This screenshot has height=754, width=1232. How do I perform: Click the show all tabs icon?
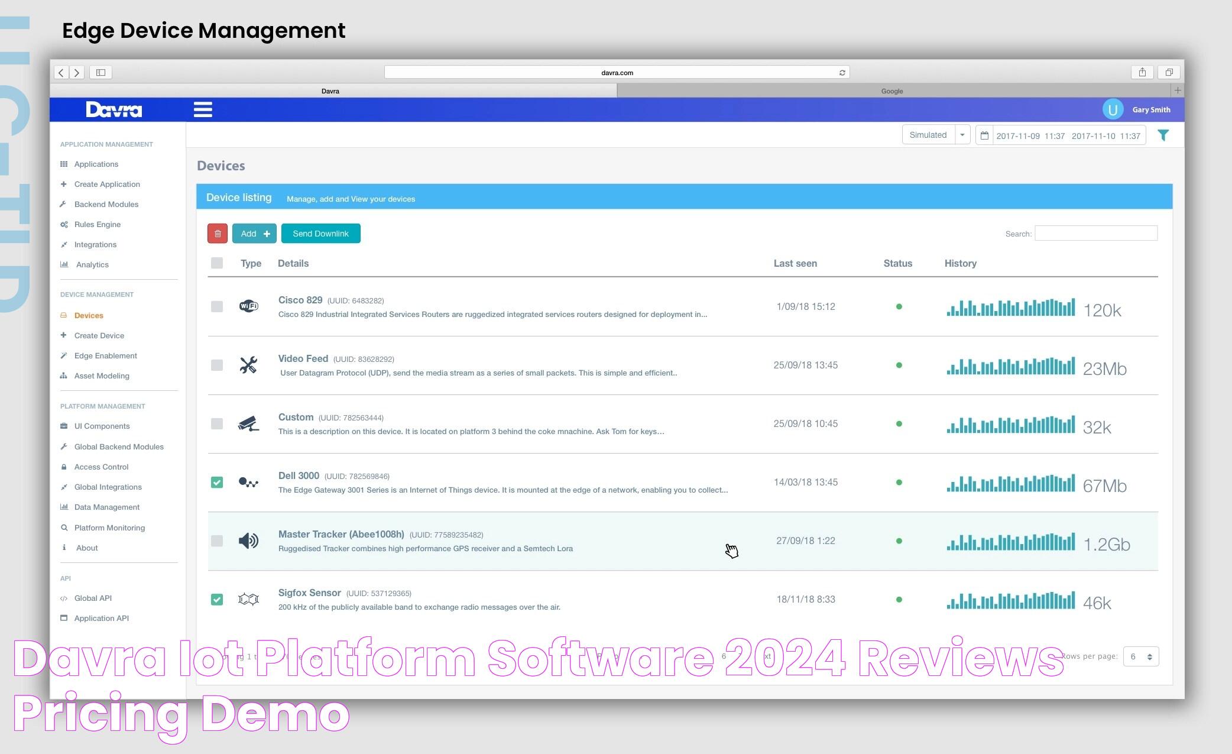[1169, 72]
